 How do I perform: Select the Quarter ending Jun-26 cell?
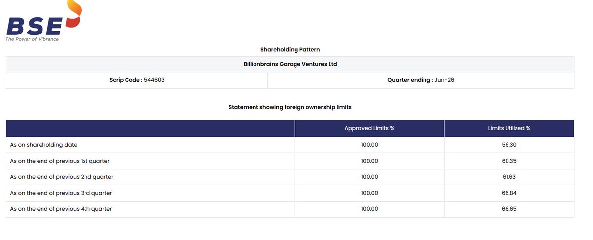(421, 80)
